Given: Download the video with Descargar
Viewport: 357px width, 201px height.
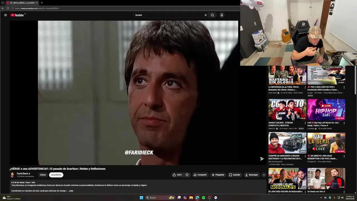Looking at the screenshot, I should pos(252,175).
